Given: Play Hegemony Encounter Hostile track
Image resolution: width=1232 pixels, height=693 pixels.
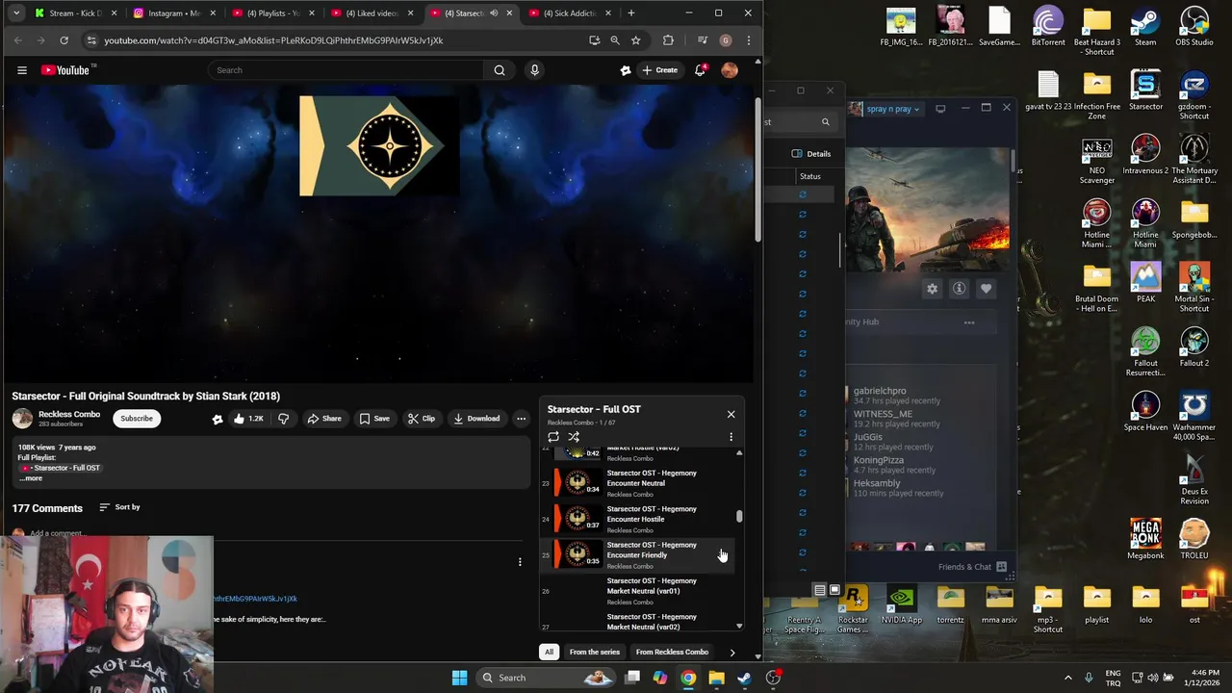Looking at the screenshot, I should point(637,519).
